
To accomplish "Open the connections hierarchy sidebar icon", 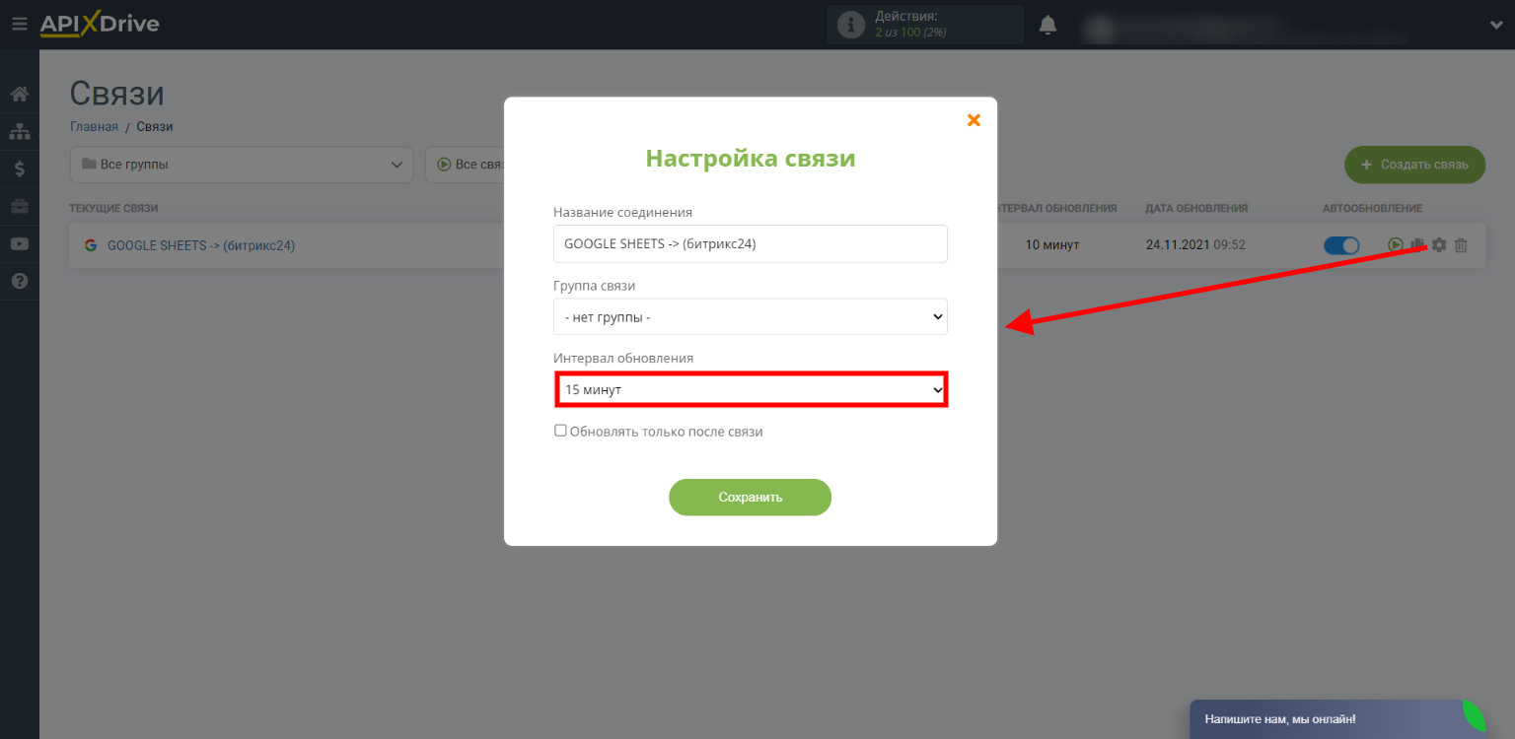I will coord(19,132).
